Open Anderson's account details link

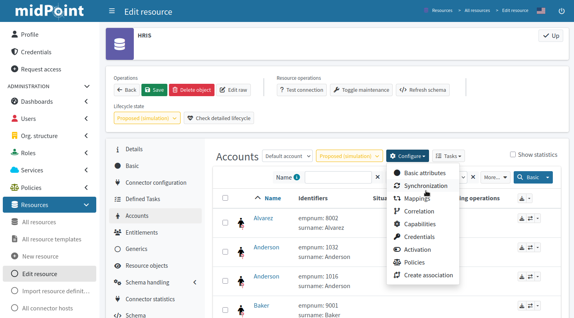pyautogui.click(x=266, y=247)
